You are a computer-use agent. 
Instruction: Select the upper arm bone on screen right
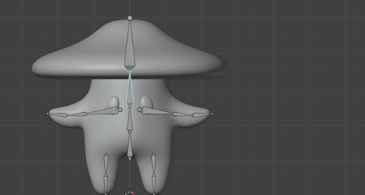[155, 111]
